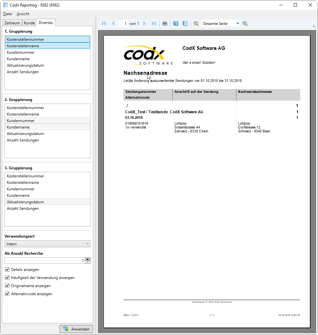318x335 pixels.
Task: Disable Häufigkeit der Verwendung anzeigen
Action: 7,277
